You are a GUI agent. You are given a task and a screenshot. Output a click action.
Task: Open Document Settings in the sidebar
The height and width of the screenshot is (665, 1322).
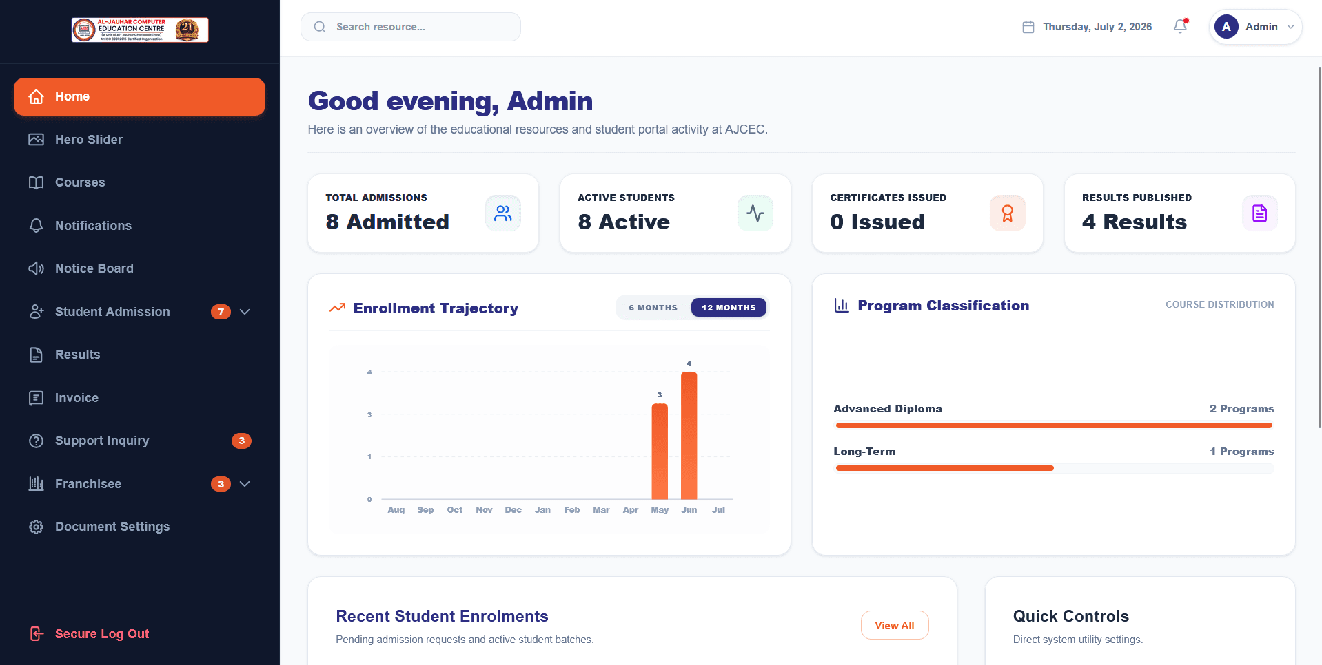click(139, 527)
